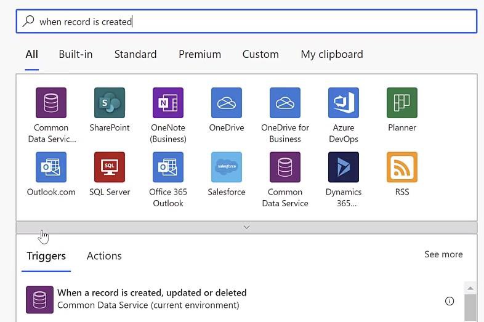
Task: Select the OneDrive connector icon
Action: 227,102
